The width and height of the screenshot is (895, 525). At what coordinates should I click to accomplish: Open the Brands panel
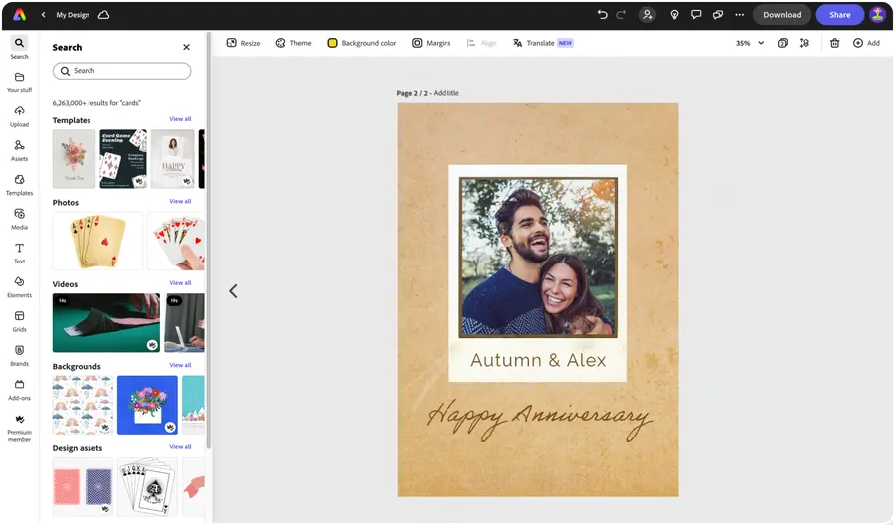click(x=19, y=355)
